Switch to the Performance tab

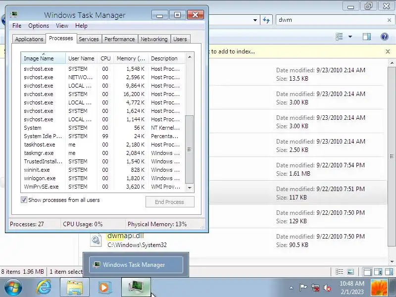(x=119, y=39)
